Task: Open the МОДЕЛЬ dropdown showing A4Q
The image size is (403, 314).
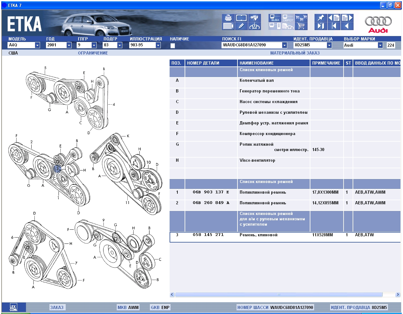Action: (37, 45)
